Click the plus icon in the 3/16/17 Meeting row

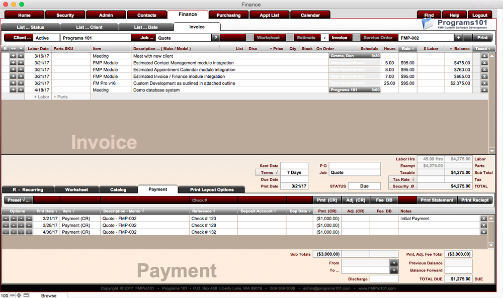13,56
